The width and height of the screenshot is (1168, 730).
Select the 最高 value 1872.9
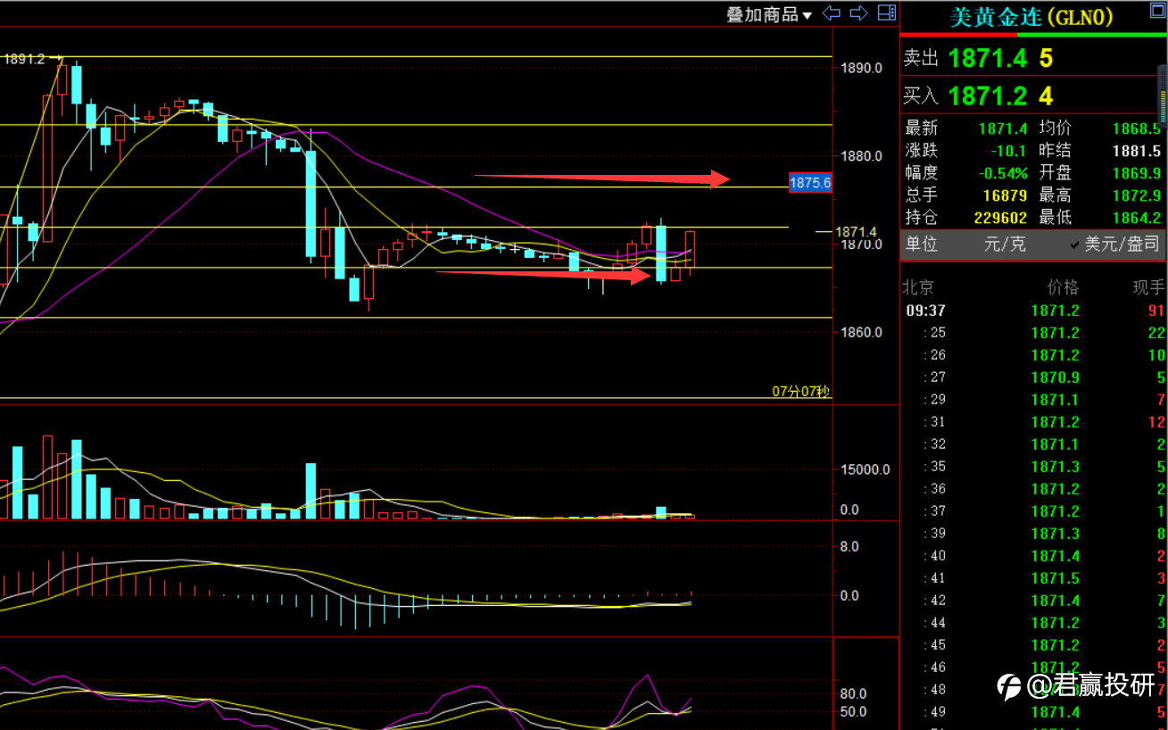[x=1138, y=195]
